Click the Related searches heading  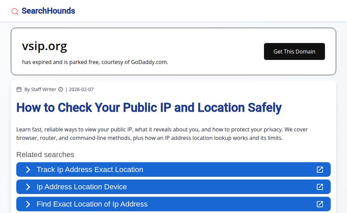click(45, 155)
